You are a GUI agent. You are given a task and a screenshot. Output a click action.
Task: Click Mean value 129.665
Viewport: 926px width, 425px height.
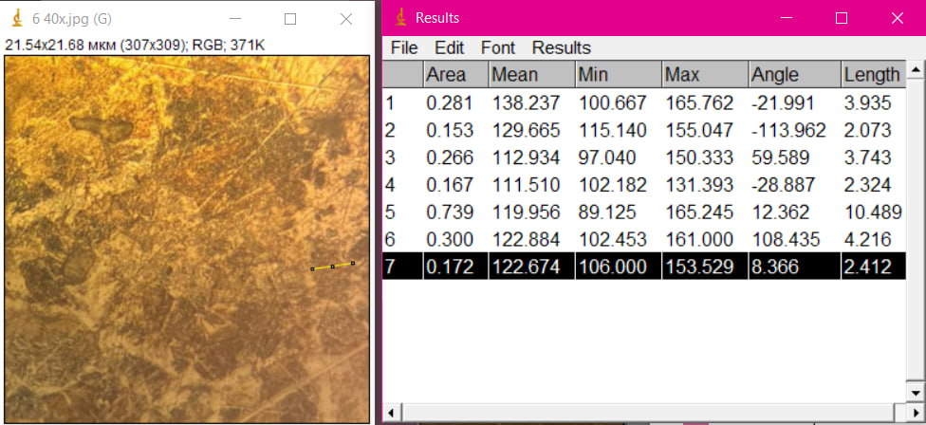[x=525, y=131]
